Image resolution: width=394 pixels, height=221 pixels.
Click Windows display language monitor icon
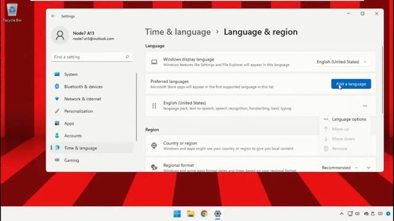coord(155,62)
